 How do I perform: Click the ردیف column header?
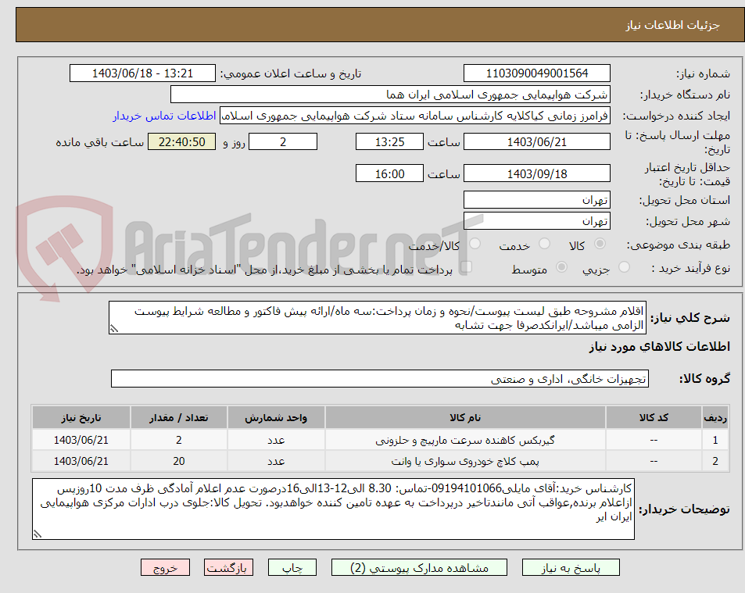tap(715, 417)
